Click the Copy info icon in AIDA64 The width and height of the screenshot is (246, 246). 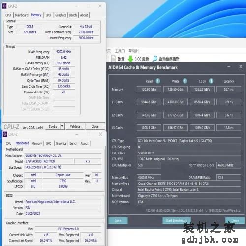coord(211,81)
